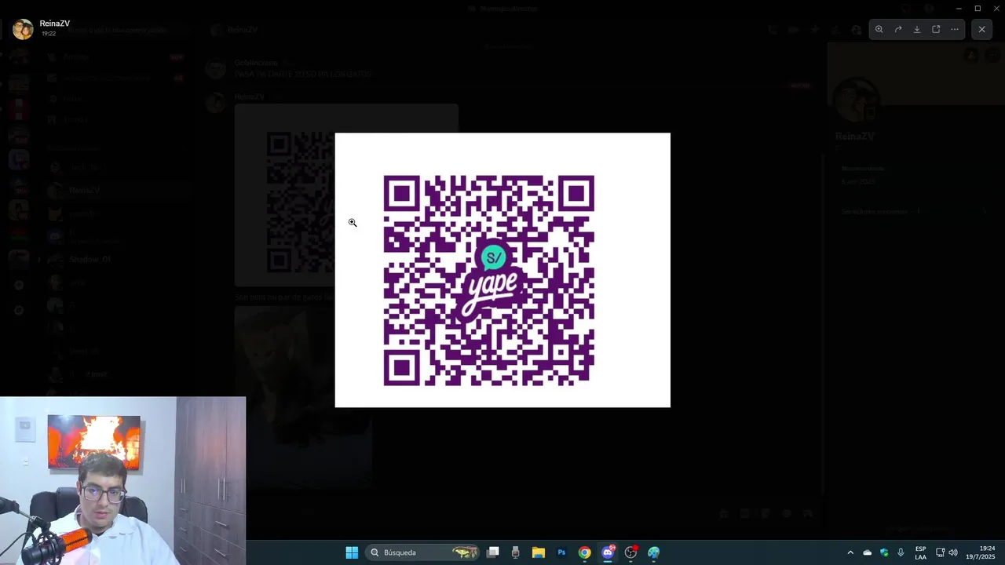Open the Windows Start menu
Viewport: 1005px width, 565px height.
pyautogui.click(x=352, y=552)
